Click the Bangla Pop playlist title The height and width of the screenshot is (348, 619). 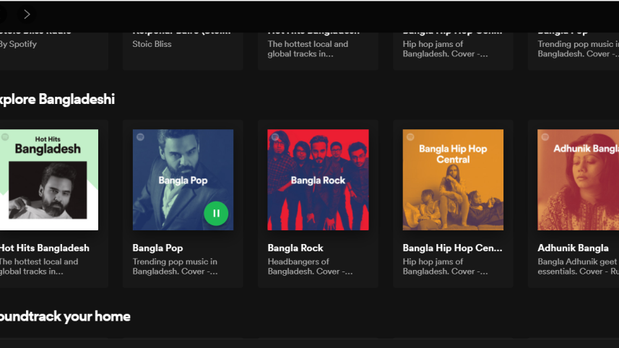click(157, 248)
